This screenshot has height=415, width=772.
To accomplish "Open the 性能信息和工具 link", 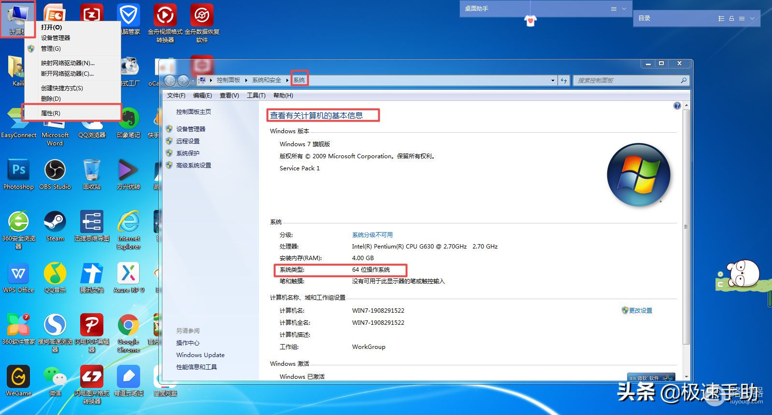I will [x=197, y=367].
